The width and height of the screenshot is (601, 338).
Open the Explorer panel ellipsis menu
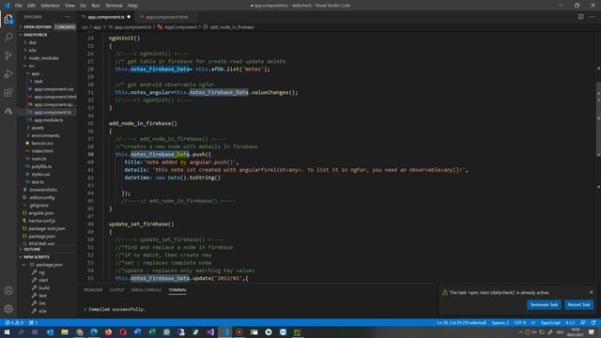tap(68, 17)
